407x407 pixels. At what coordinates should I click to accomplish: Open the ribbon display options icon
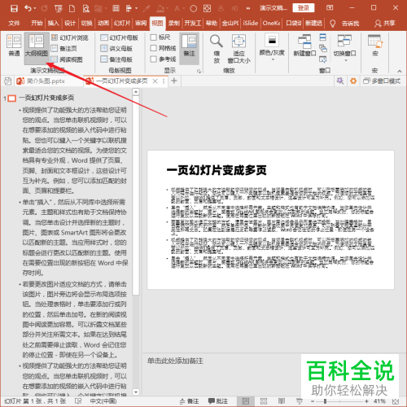(x=330, y=7)
